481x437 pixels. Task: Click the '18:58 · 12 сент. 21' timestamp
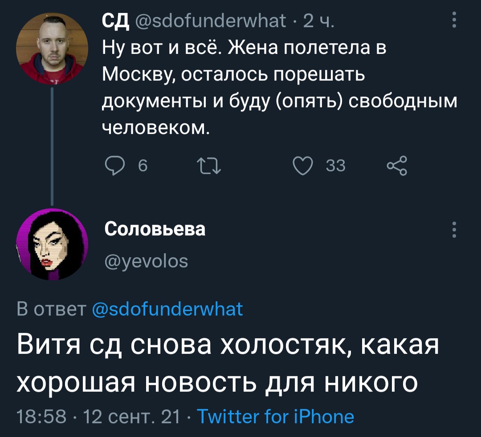point(97,417)
